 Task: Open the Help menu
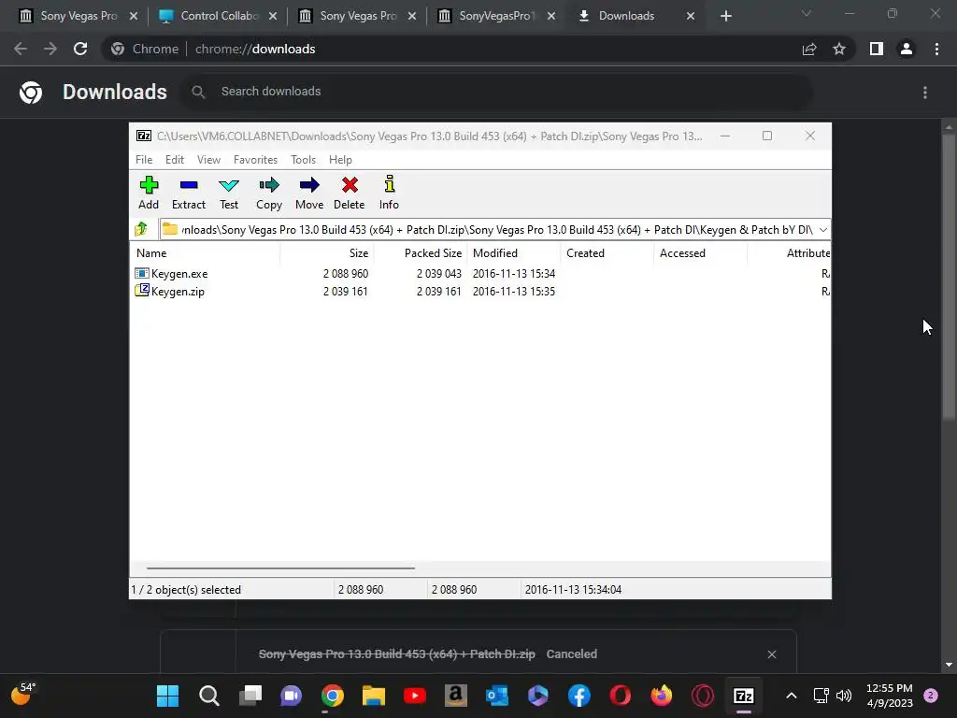(x=340, y=159)
